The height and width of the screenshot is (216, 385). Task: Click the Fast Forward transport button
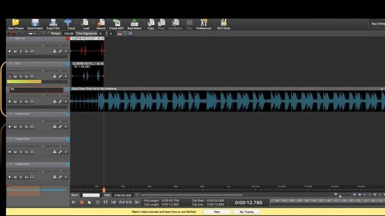coord(129,203)
